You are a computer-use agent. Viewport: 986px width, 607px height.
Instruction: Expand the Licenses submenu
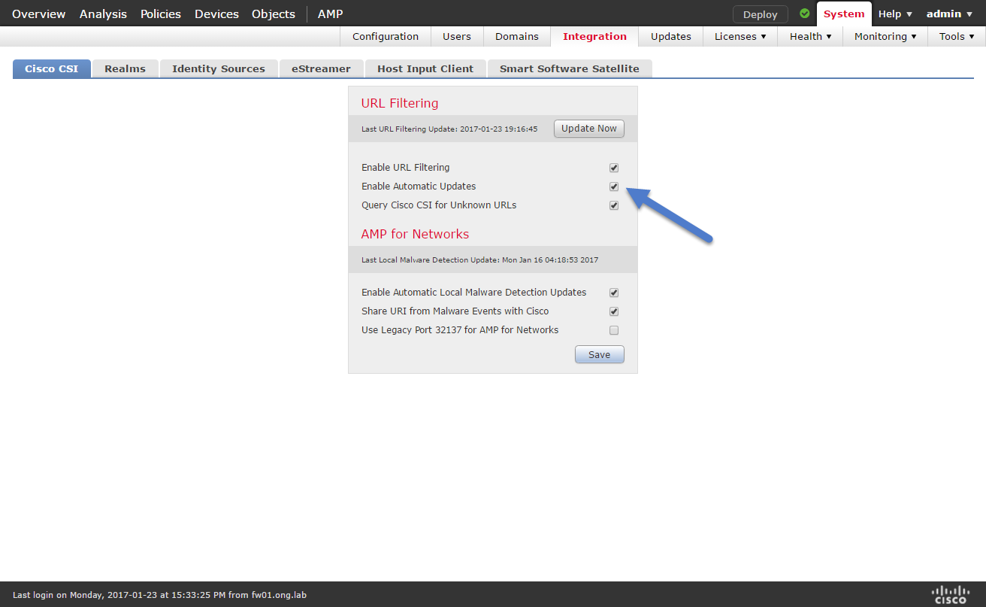coord(740,36)
